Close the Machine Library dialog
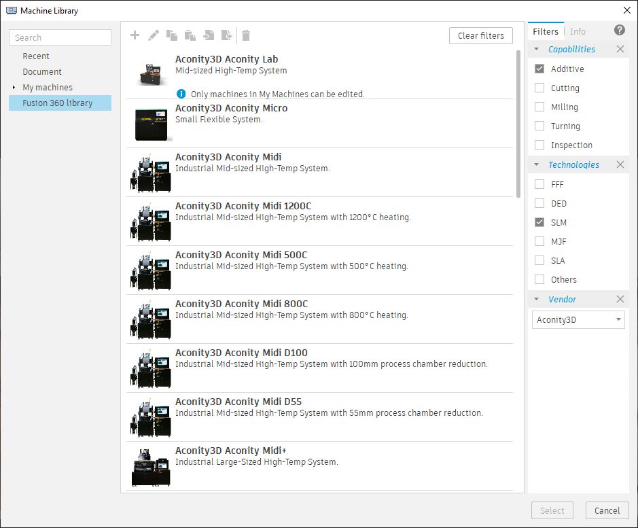The width and height of the screenshot is (638, 528). [627, 11]
